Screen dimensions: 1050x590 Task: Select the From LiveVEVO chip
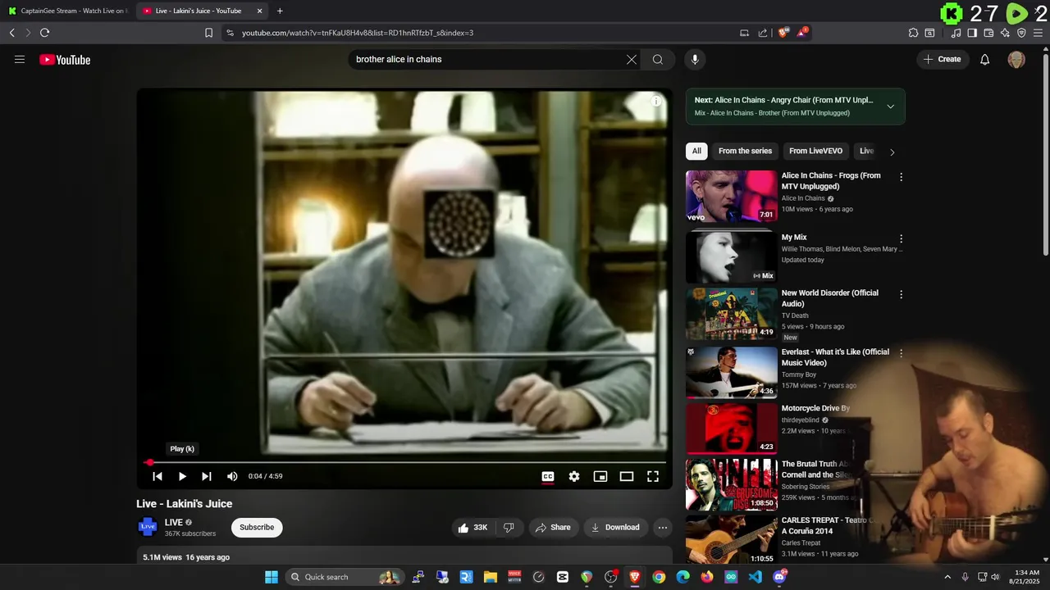tap(815, 151)
